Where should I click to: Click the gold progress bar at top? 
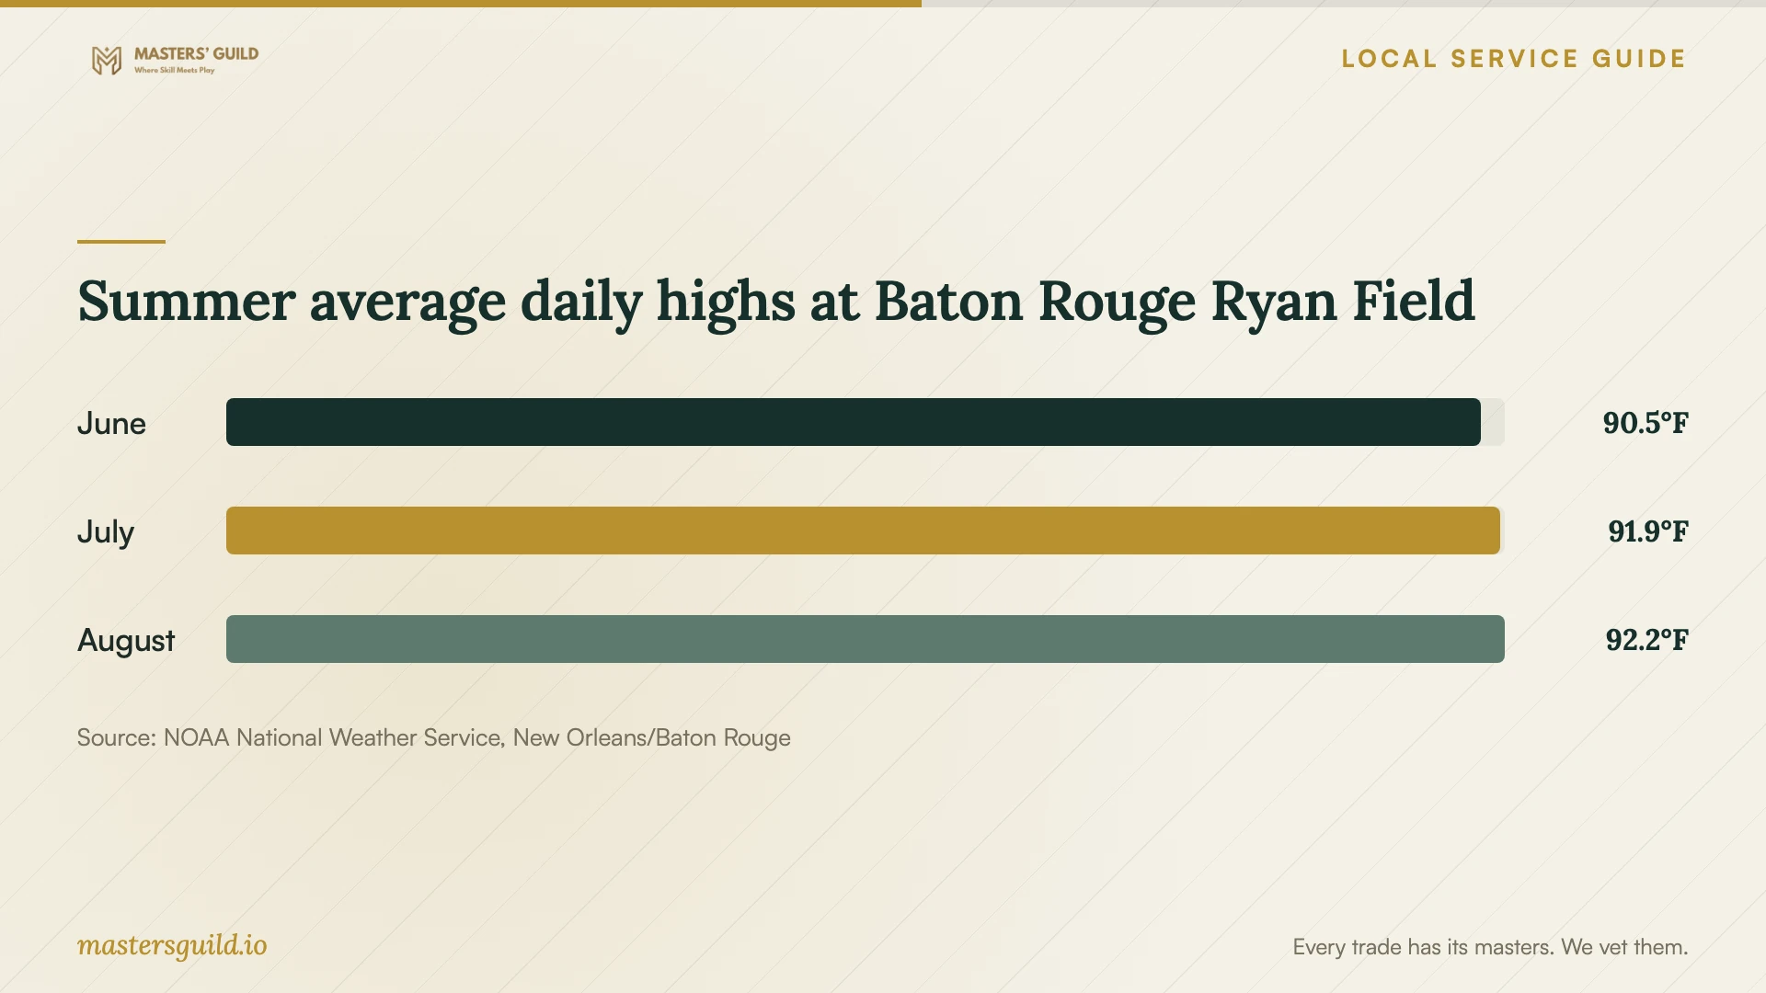click(x=461, y=4)
